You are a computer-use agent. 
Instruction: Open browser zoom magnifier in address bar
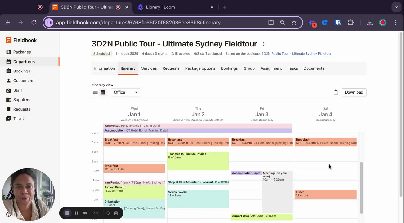282,23
